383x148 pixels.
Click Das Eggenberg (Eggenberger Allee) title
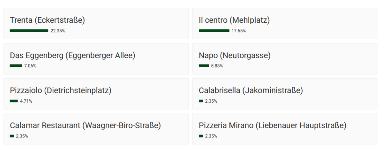coord(72,56)
